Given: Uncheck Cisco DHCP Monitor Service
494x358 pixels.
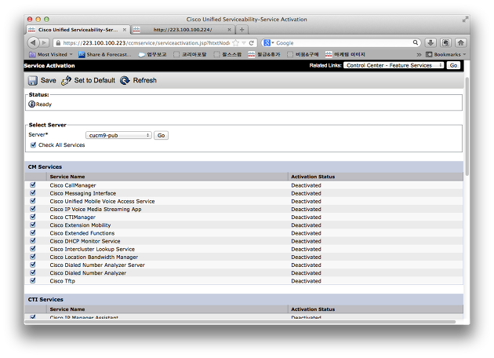Looking at the screenshot, I should point(33,241).
